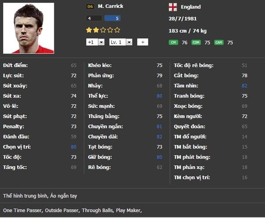Click the fifth empty star
This screenshot has width=265, height=218.
coord(117,30)
